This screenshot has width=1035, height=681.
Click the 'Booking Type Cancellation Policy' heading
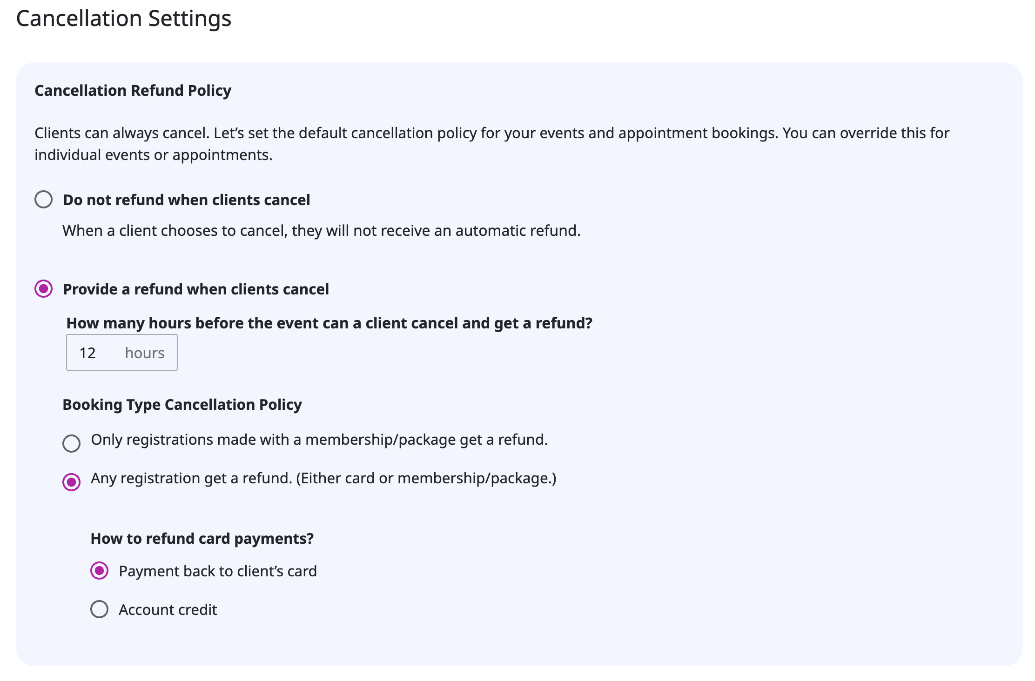point(182,405)
